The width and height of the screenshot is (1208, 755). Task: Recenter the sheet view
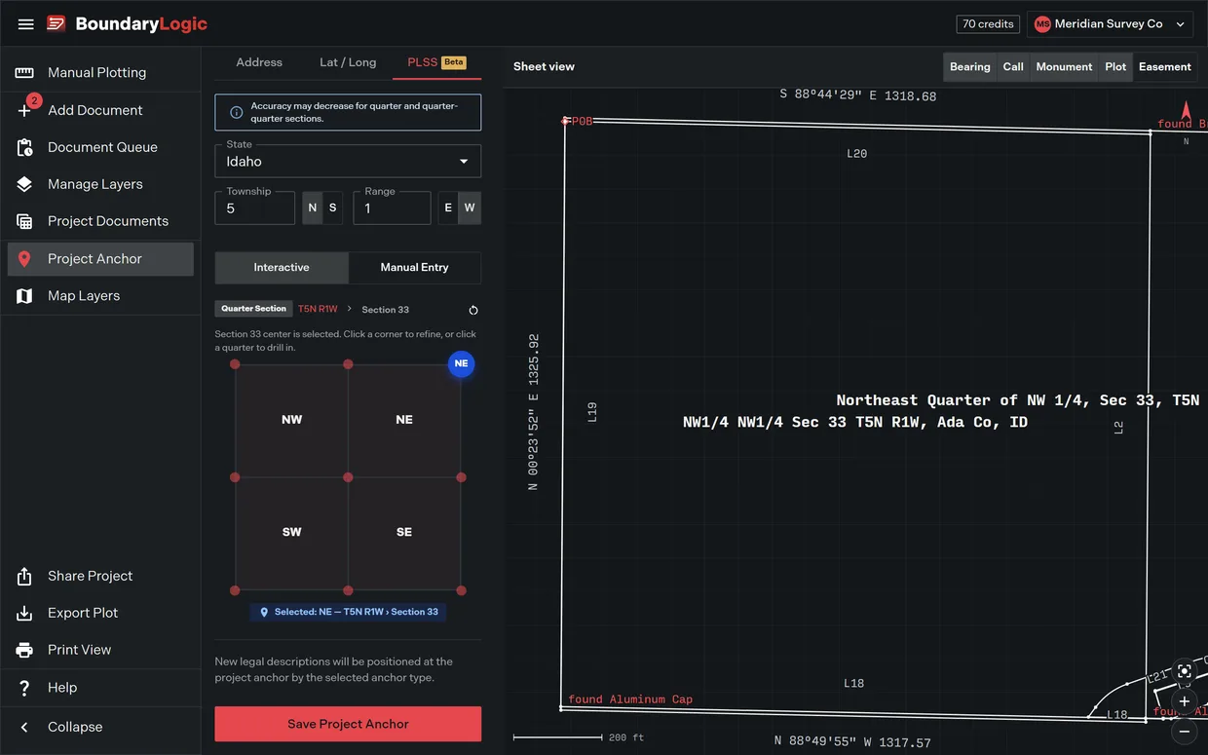[x=1185, y=671]
